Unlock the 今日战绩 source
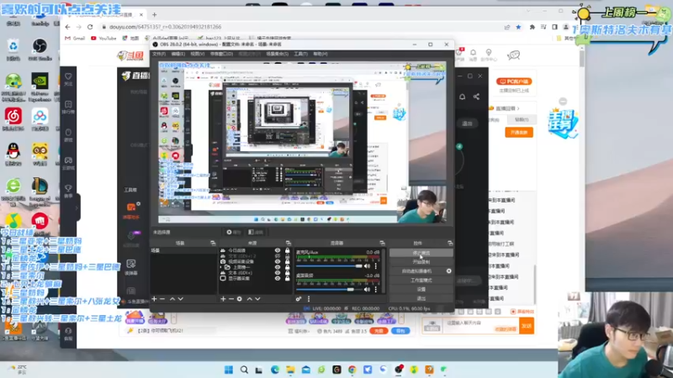673x378 pixels. click(x=287, y=250)
